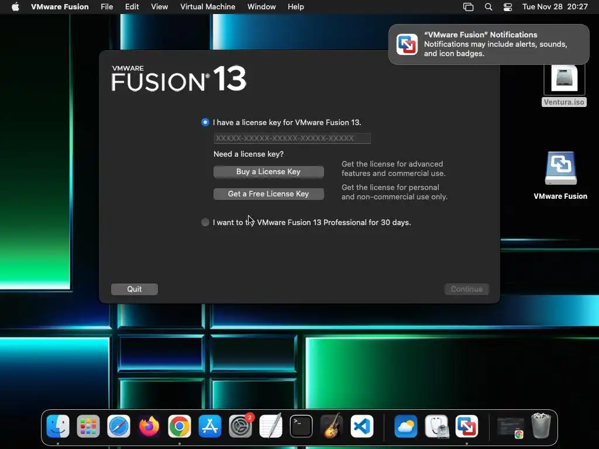Image resolution: width=599 pixels, height=449 pixels.
Task: Click the Buy a License Key button
Action: pos(268,172)
